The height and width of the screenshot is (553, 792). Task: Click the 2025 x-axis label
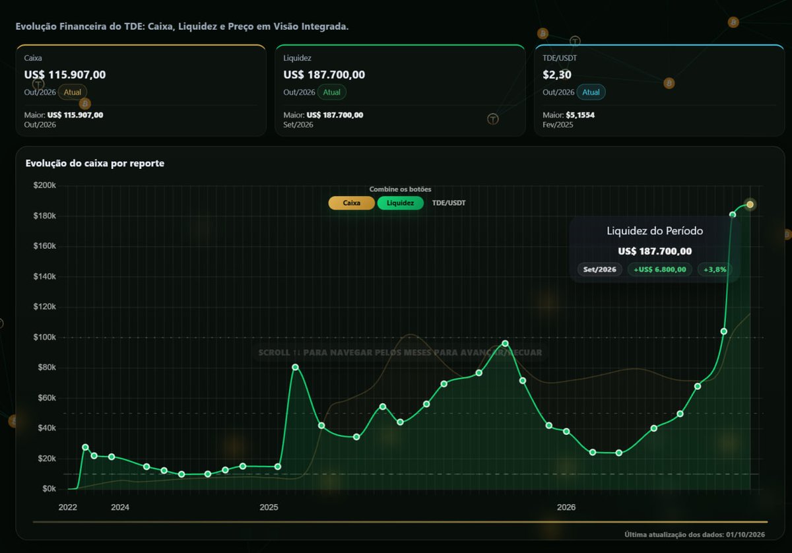(x=269, y=507)
